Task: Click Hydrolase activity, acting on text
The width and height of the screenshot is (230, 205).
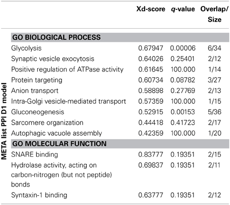Action: [54, 165]
